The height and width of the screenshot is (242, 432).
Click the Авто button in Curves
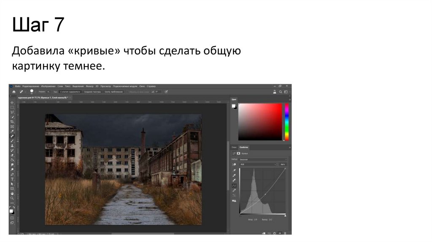tap(283, 164)
